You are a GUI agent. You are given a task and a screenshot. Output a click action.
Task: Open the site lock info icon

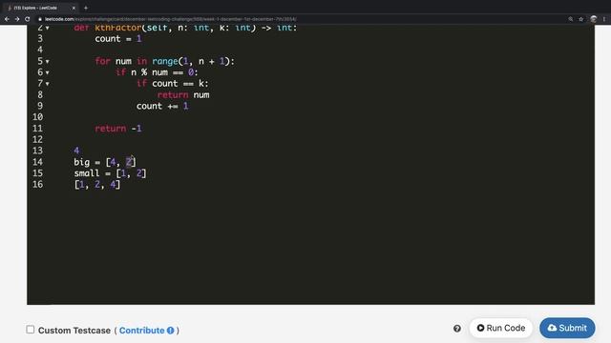pyautogui.click(x=40, y=19)
